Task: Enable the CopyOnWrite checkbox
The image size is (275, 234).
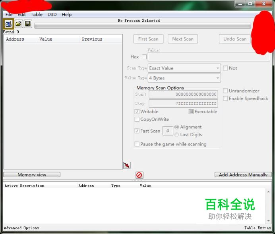Action: point(137,119)
